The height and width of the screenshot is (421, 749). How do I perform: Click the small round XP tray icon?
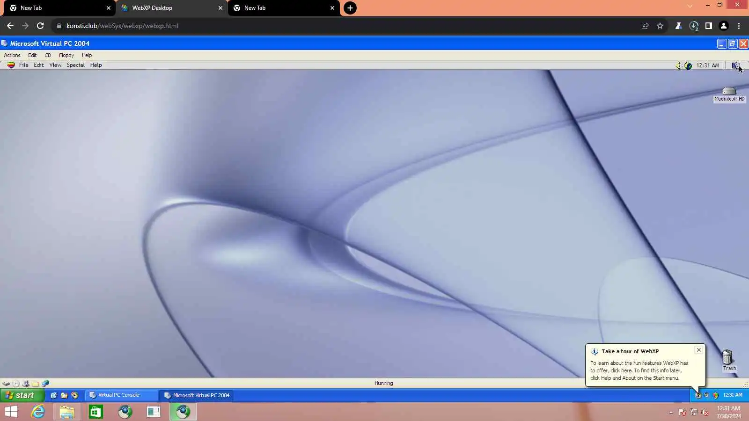[706, 395]
